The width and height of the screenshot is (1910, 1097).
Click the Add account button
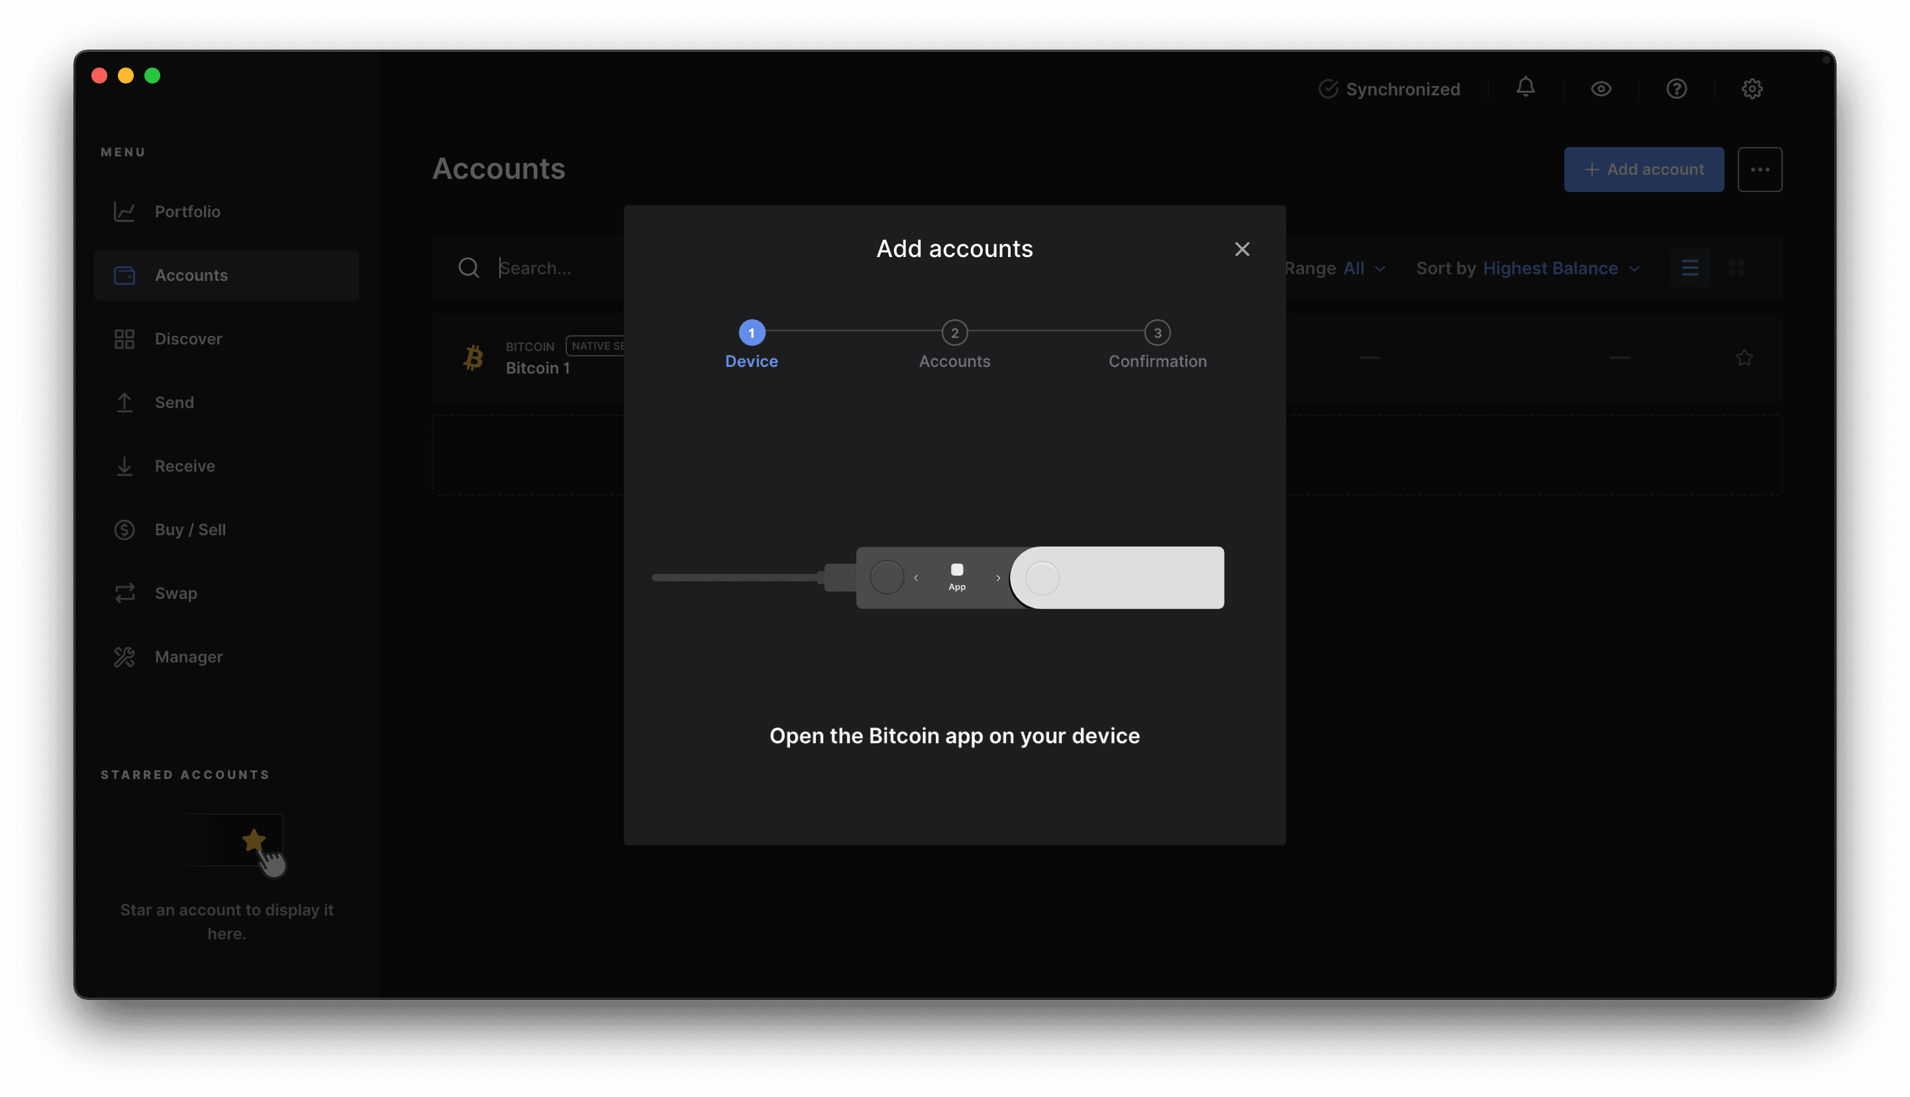click(1644, 170)
